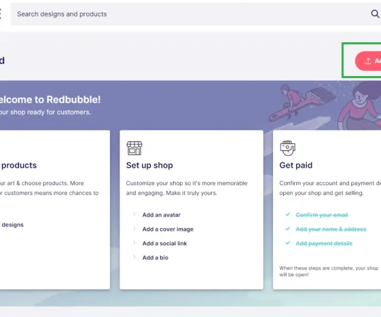Click 'When these steps are complete' note
The height and width of the screenshot is (317, 381).
pos(329,272)
